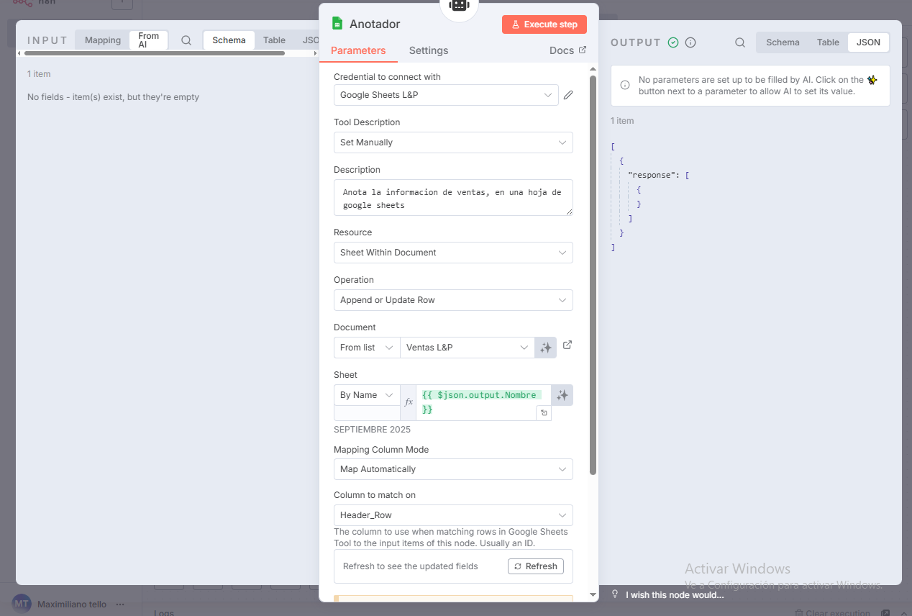Click the Refresh button
This screenshot has height=616, width=912.
(536, 566)
